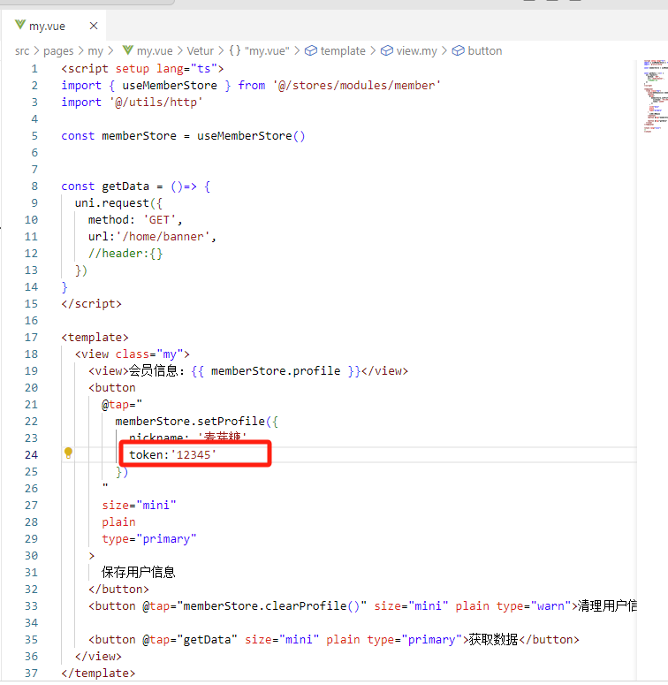Click line number 1 in gutter
Viewport: 668px width, 685px height.
34,69
